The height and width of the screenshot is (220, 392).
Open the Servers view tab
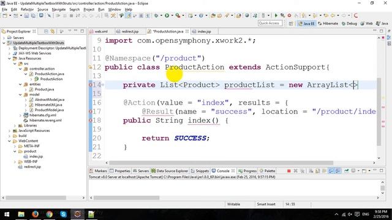click(x=141, y=171)
